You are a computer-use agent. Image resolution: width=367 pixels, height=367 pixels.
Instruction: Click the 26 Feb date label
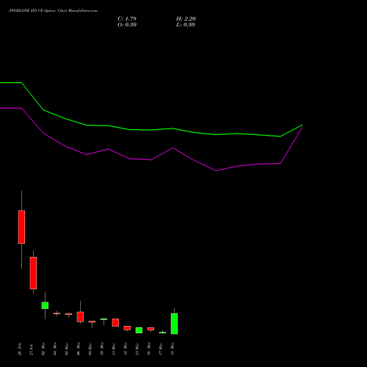point(20,349)
